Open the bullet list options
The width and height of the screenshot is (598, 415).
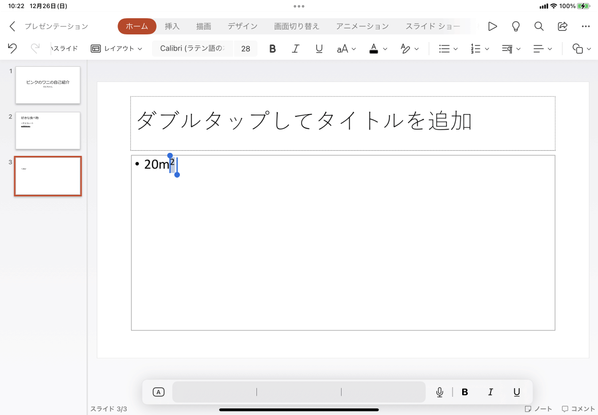point(448,49)
